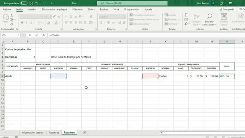Click the insert function fx icon
245x138 pixels.
(44, 35)
